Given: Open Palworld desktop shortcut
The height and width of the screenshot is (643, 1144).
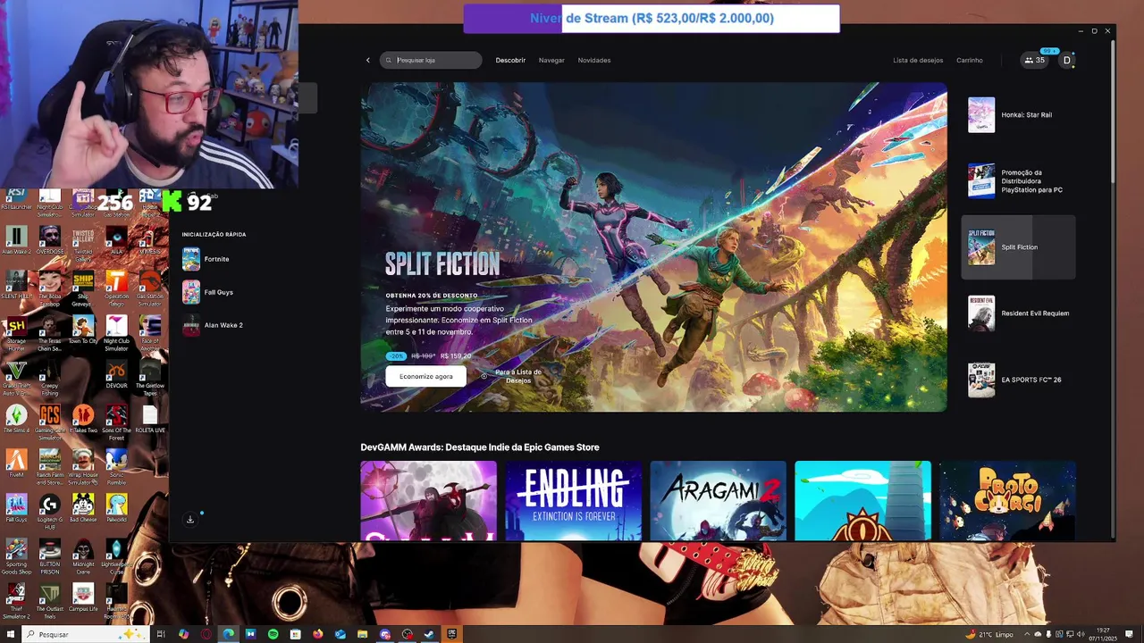Looking at the screenshot, I should (117, 508).
